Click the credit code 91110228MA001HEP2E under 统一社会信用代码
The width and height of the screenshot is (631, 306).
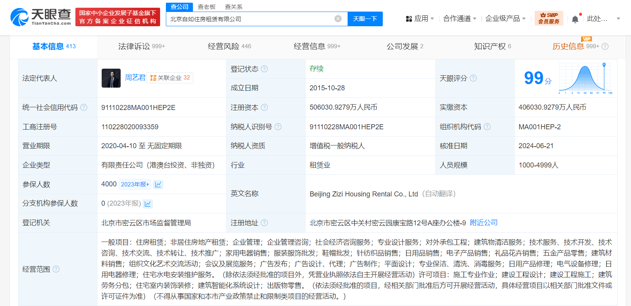point(138,107)
